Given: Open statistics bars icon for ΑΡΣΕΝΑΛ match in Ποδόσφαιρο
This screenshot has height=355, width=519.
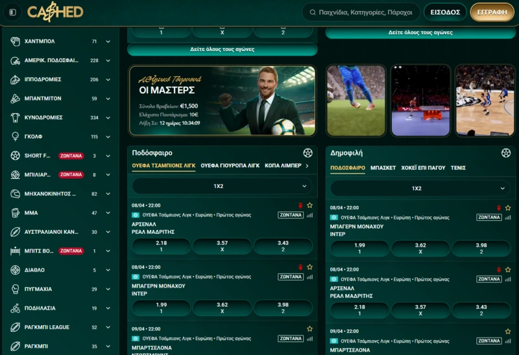Looking at the screenshot, I should tap(309, 215).
